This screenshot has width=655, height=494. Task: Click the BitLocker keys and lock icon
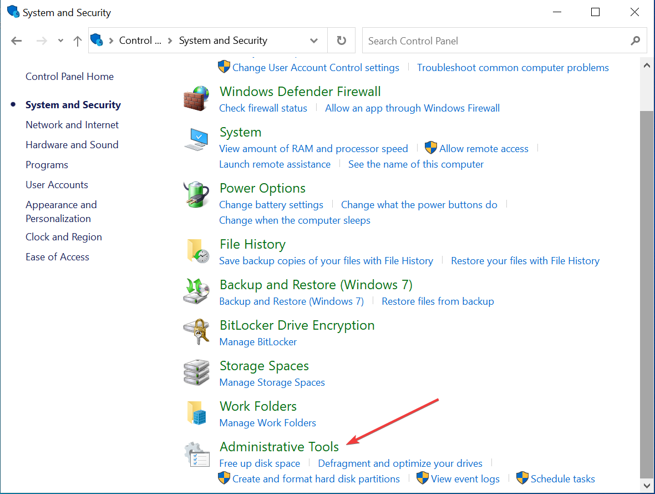click(196, 332)
